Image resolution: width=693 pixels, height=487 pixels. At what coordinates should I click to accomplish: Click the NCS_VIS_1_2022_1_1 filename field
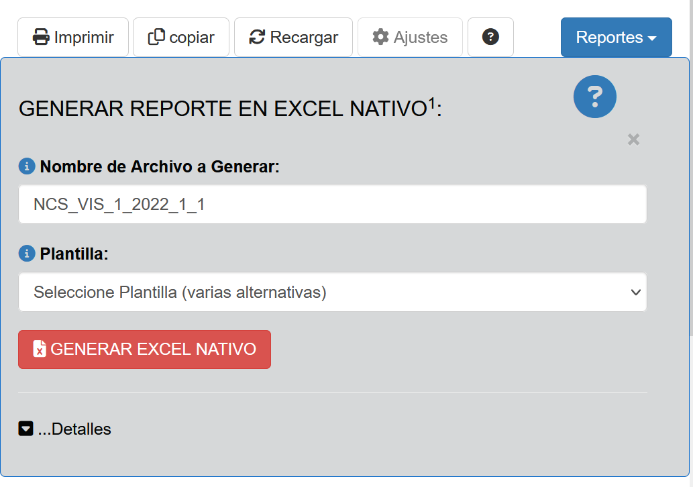(332, 205)
